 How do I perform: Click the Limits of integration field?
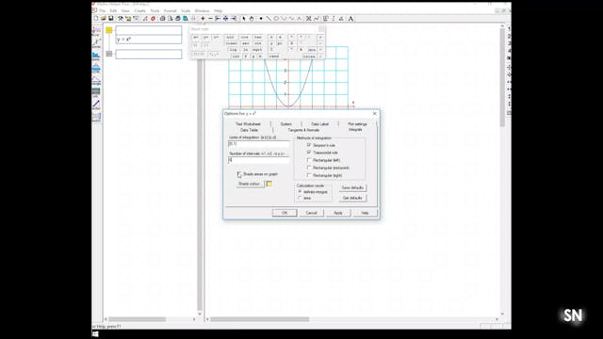[x=258, y=144]
